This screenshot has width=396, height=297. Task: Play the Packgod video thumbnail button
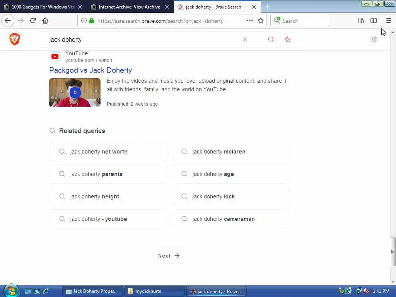pyautogui.click(x=75, y=93)
